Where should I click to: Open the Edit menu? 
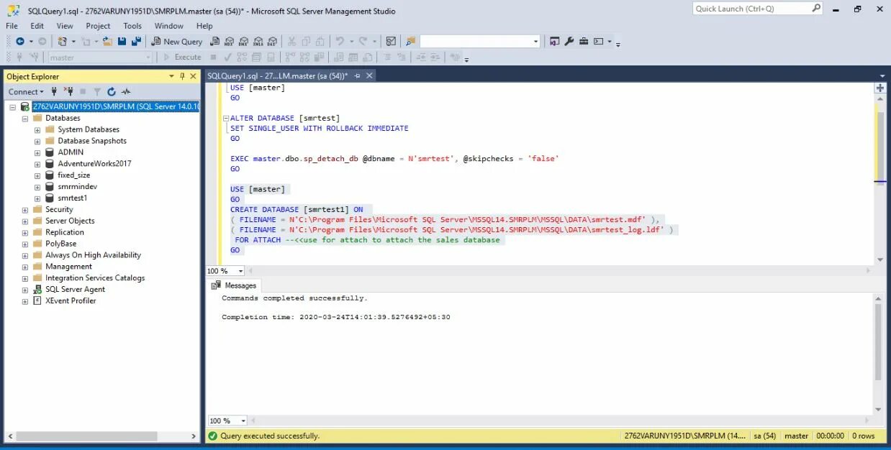pyautogui.click(x=37, y=26)
